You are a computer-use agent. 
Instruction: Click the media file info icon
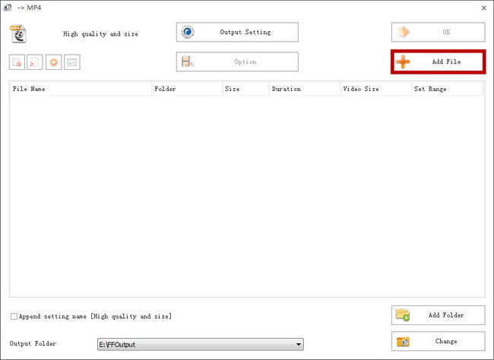72,62
